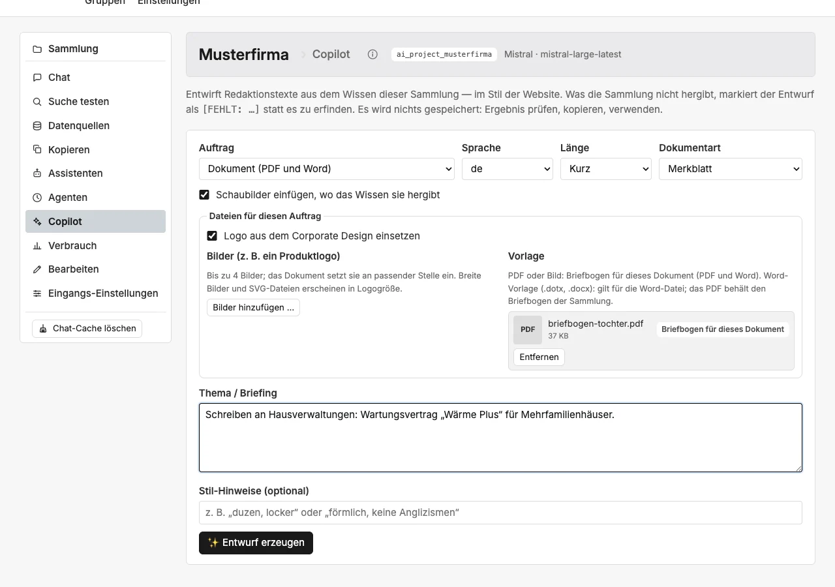Screen dimensions: 835x587
Task: Click the clock icon beside Agenten
Action: (37, 198)
